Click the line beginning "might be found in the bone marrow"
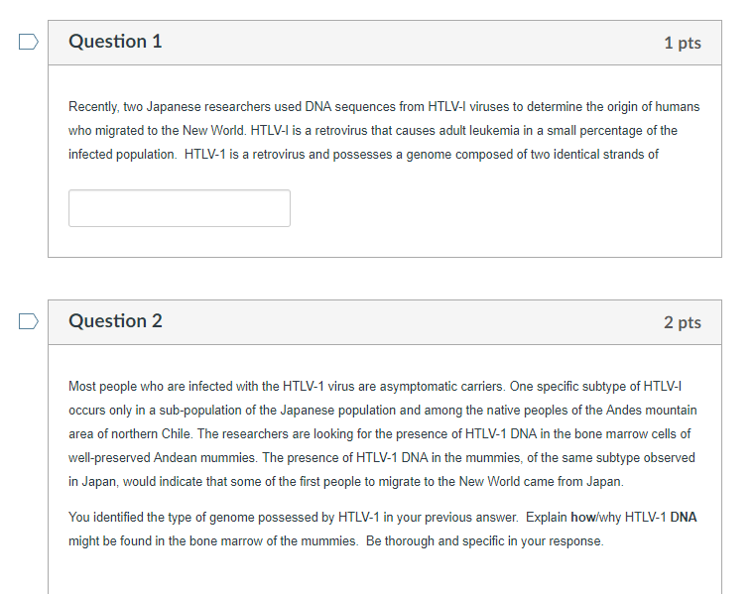This screenshot has width=755, height=594. click(335, 541)
